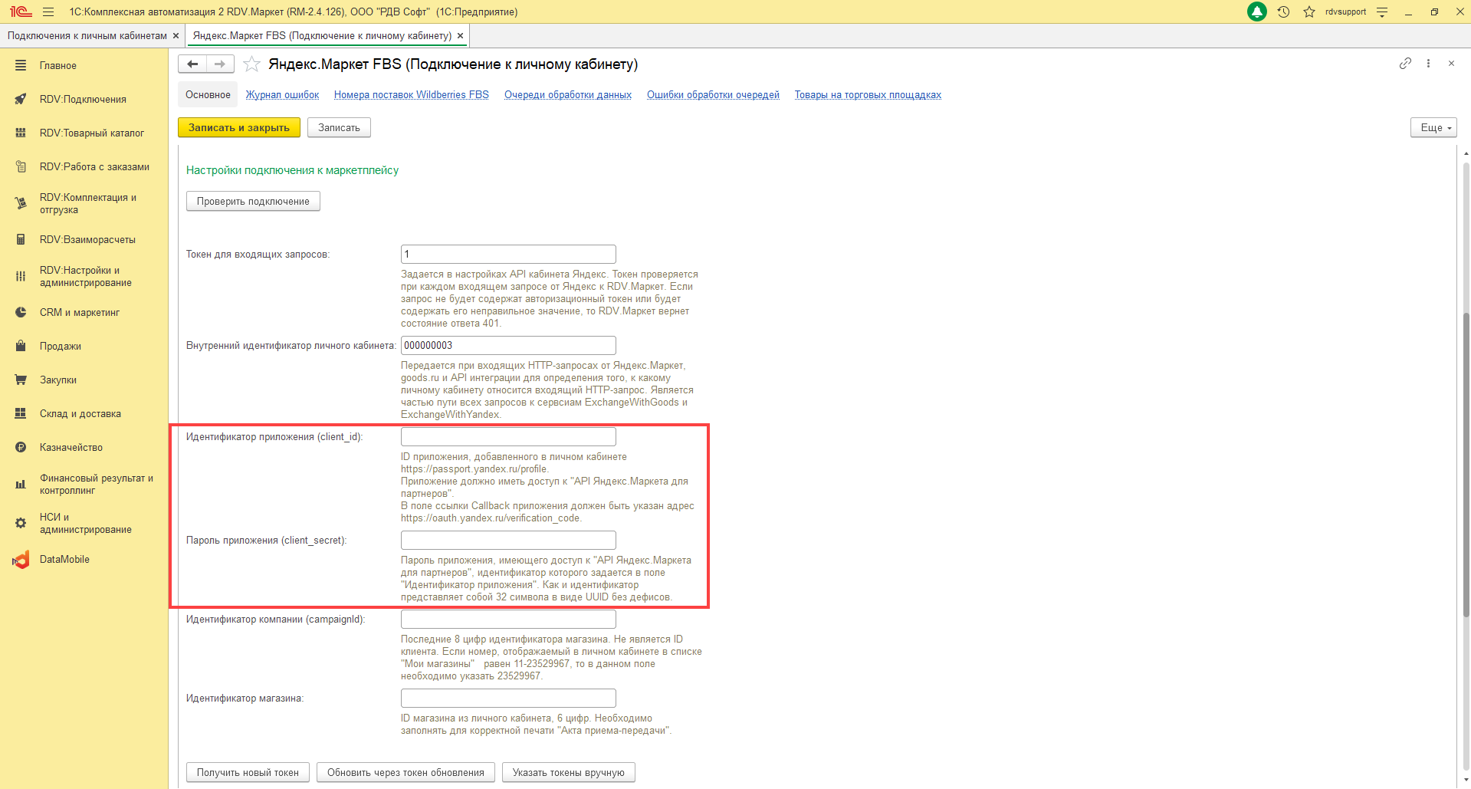Click the rdvsupport user name
The height and width of the screenshot is (789, 1471).
1345,12
